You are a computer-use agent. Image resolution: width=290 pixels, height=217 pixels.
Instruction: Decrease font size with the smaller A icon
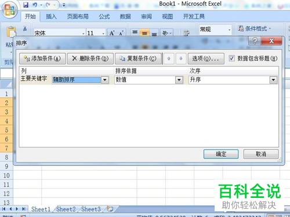(x=121, y=33)
